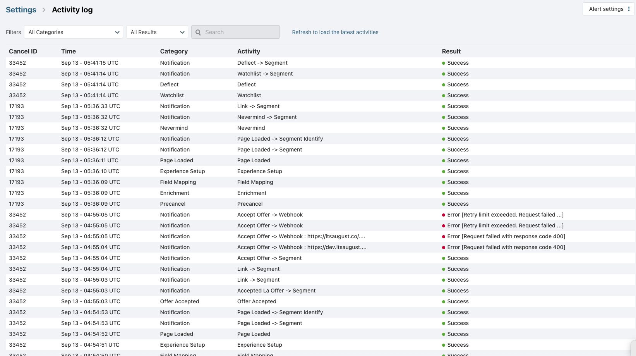Click the Result column header
The height and width of the screenshot is (356, 636).
coord(451,51)
